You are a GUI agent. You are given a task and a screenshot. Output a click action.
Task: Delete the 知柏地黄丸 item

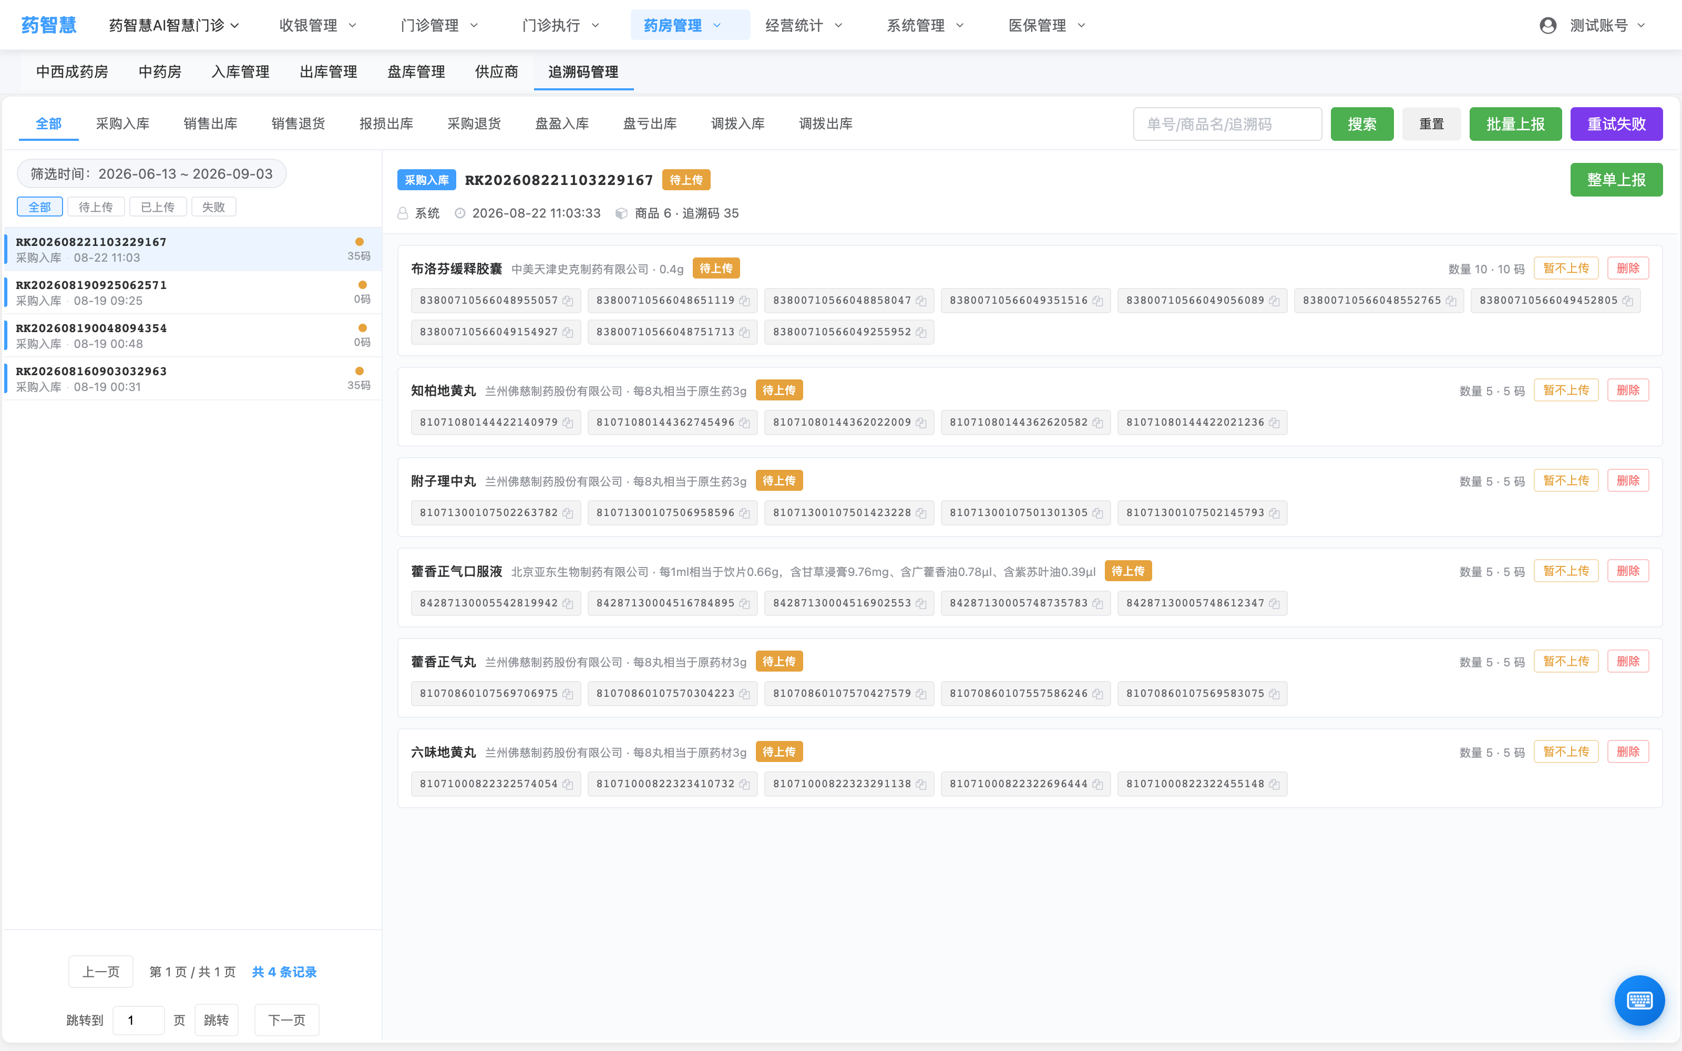click(x=1628, y=390)
